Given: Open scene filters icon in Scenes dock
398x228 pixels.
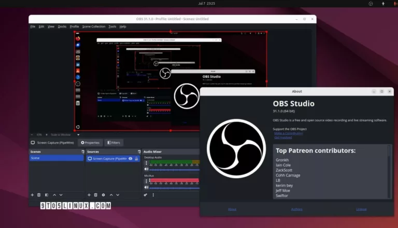Looking at the screenshot, I should click(47, 195).
